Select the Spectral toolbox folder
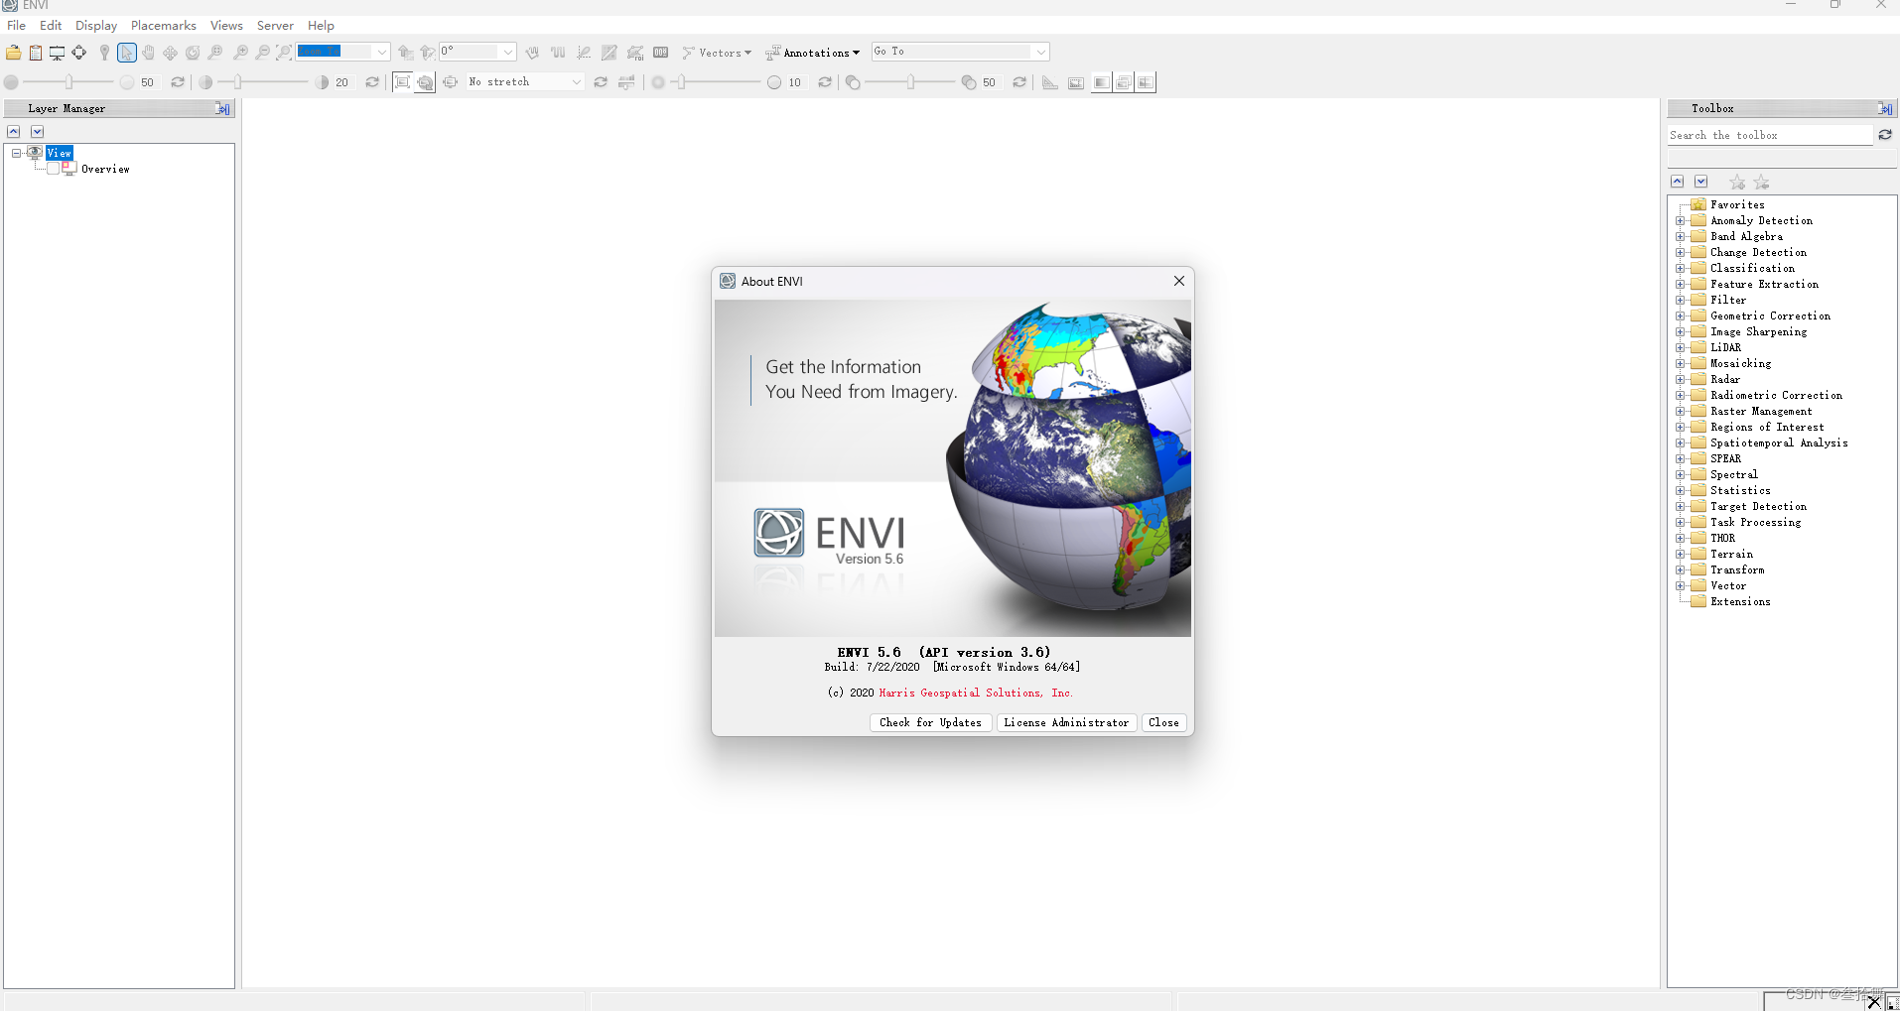 [1734, 474]
